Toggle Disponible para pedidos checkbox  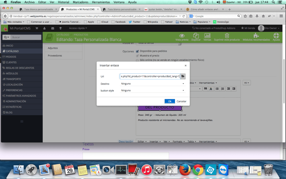click(x=137, y=51)
